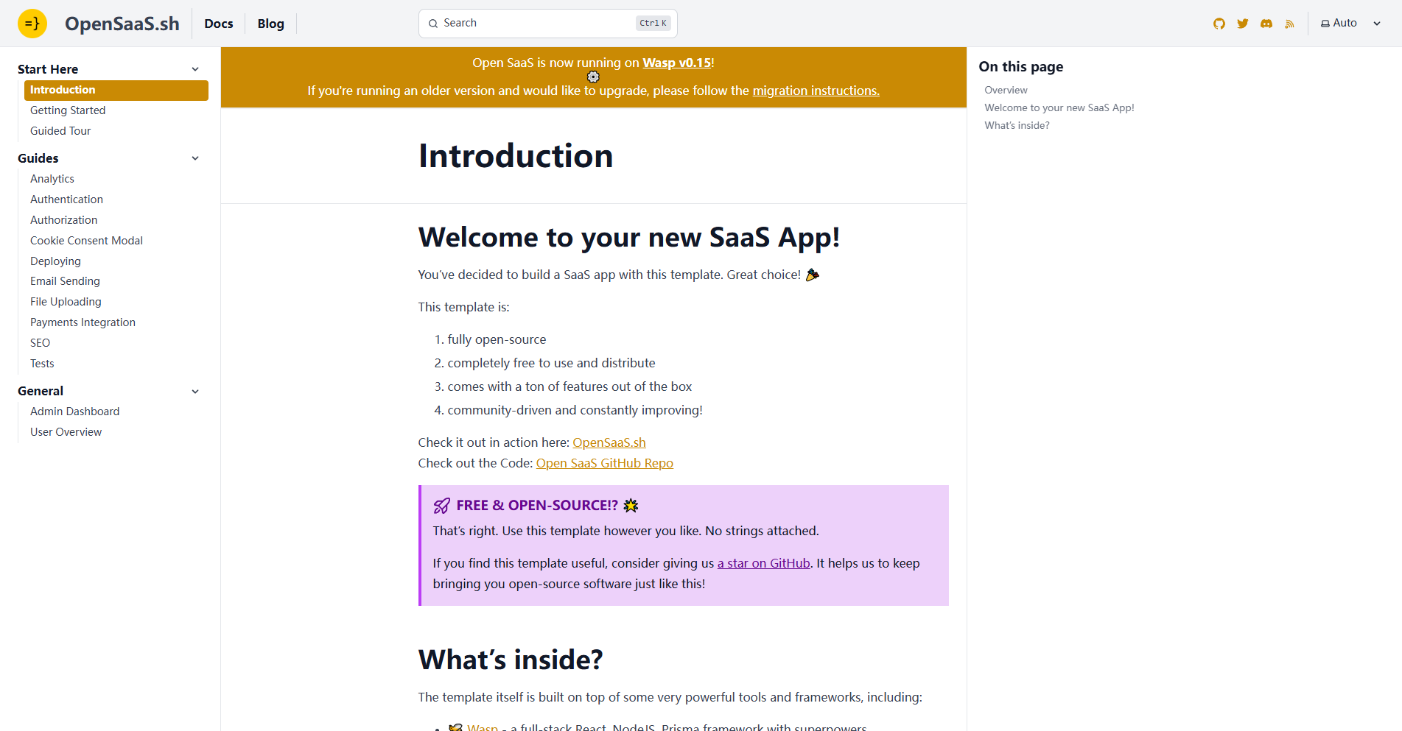This screenshot has height=731, width=1402.
Task: Open the Discord icon link
Action: [x=1266, y=24]
